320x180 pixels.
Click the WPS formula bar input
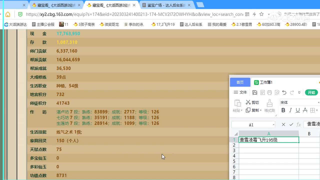(x=312, y=124)
